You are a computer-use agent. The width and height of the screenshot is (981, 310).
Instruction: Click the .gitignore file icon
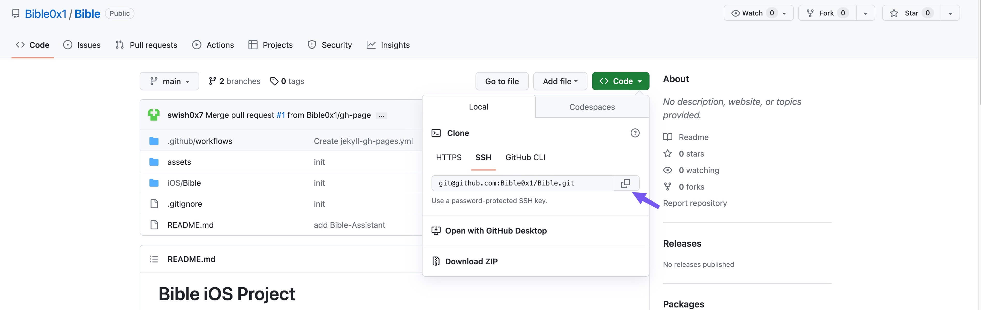[x=154, y=204]
